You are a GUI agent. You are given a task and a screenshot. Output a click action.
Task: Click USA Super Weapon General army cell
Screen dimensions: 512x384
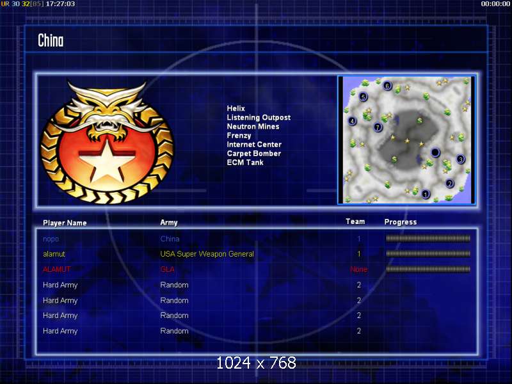pyautogui.click(x=207, y=254)
